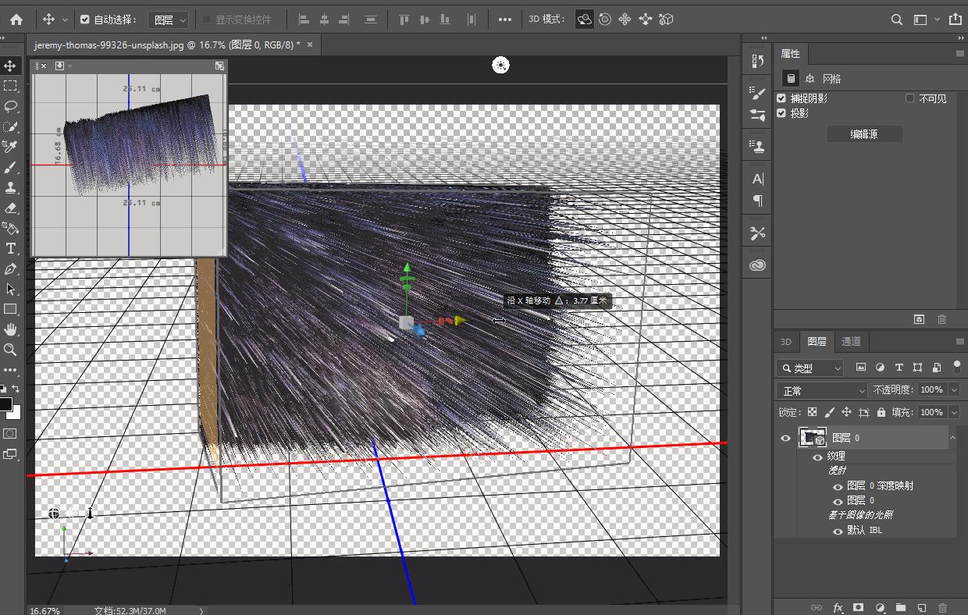Switch to the 通道 tab
The image size is (968, 615).
pos(851,341)
